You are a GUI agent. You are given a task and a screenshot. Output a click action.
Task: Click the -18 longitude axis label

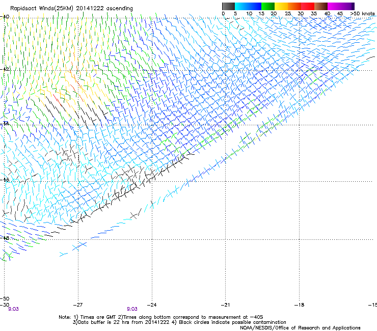click(x=299, y=305)
